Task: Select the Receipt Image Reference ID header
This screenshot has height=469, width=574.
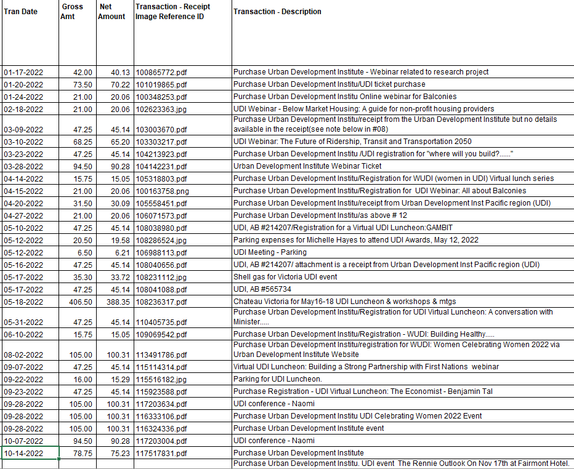Action: click(173, 12)
